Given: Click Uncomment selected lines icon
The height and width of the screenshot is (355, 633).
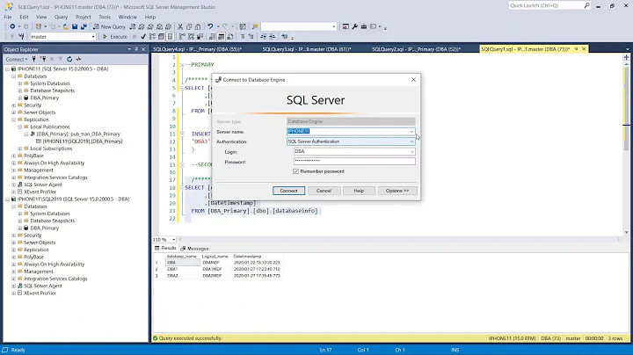Looking at the screenshot, I should 251,37.
